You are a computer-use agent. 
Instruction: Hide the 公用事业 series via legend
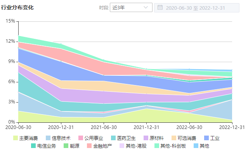[x=91, y=138]
